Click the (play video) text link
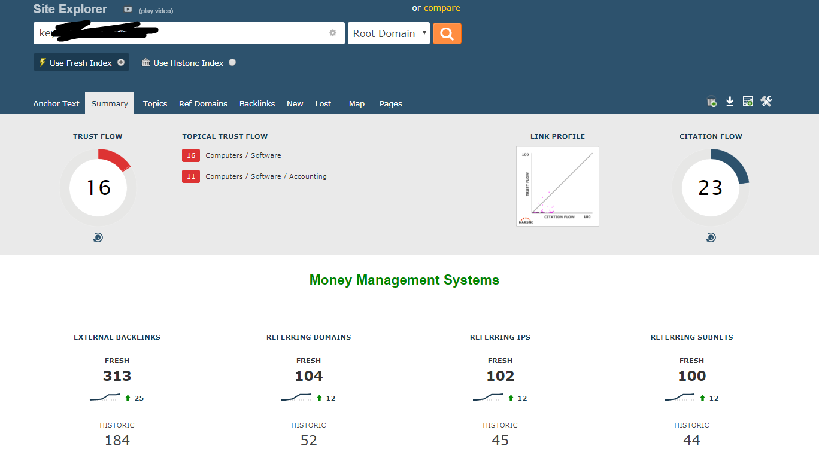This screenshot has width=819, height=461. tap(156, 11)
